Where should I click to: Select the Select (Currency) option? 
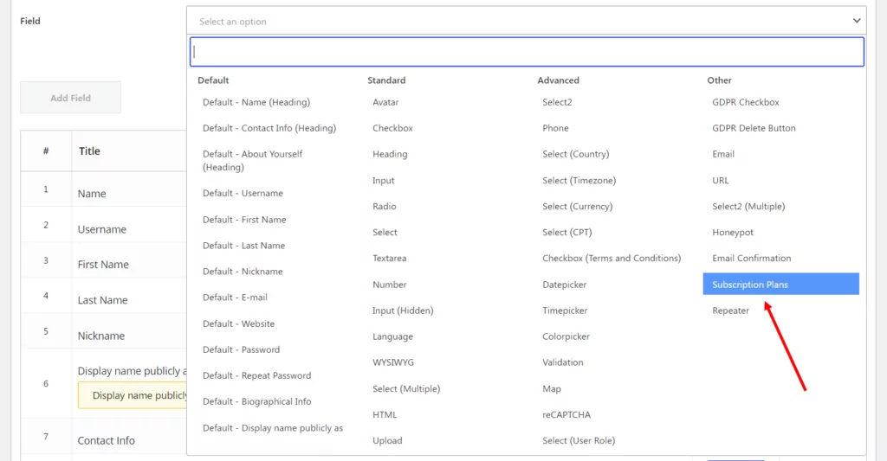coord(578,207)
